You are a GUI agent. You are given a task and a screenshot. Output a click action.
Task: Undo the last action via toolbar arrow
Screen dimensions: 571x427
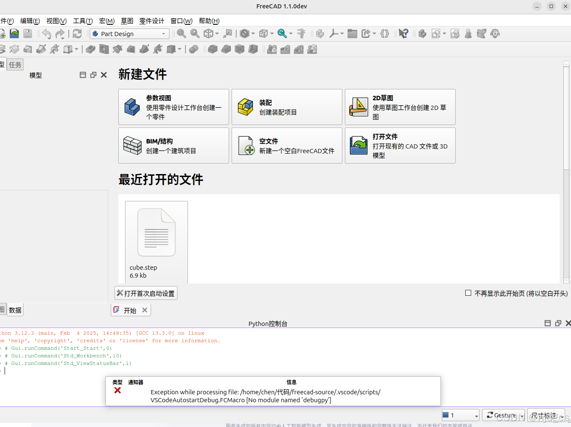47,34
